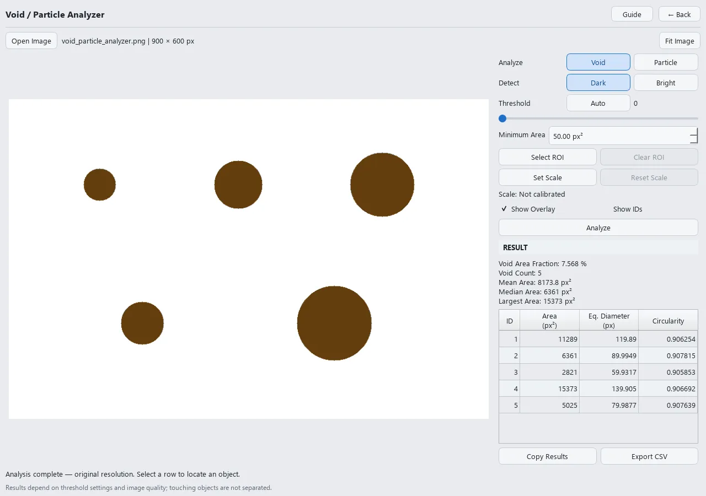Click the ID column header
This screenshot has width=706, height=496.
point(510,320)
